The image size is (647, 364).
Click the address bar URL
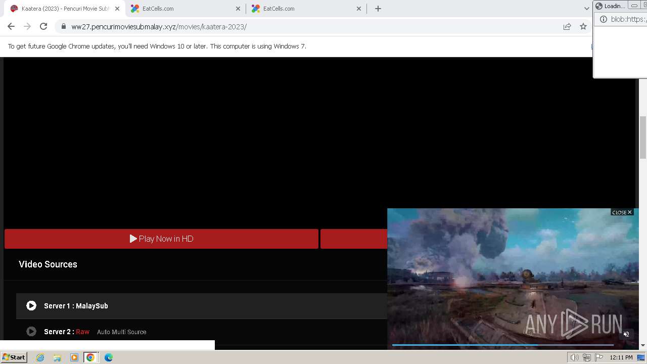tap(159, 27)
